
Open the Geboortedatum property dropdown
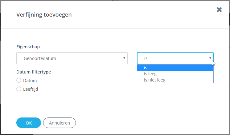pos(72,58)
